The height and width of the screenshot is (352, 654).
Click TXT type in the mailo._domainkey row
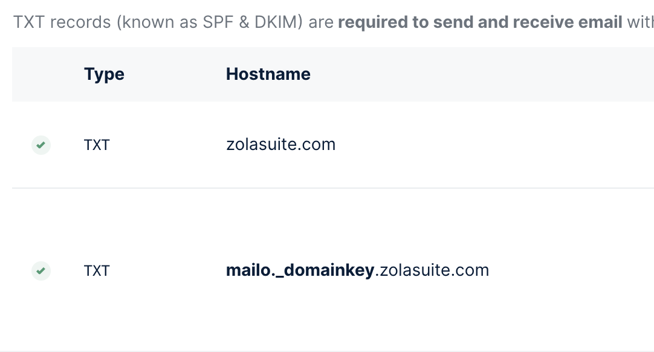click(97, 271)
